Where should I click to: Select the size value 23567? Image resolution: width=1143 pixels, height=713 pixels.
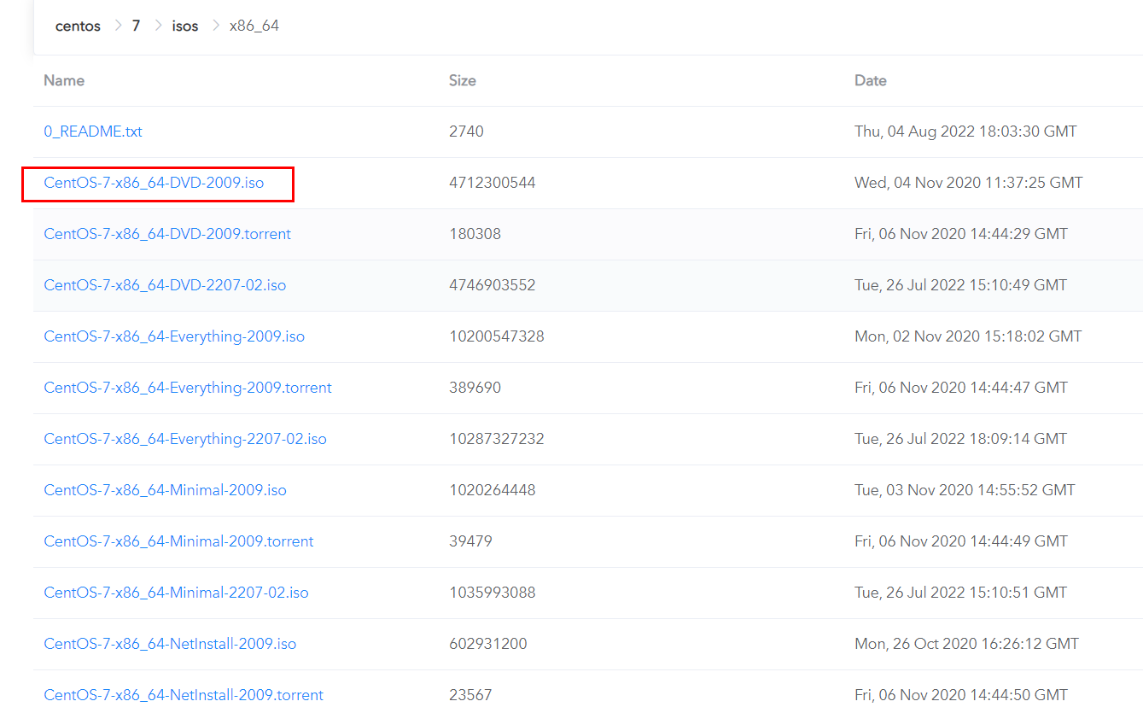click(470, 695)
